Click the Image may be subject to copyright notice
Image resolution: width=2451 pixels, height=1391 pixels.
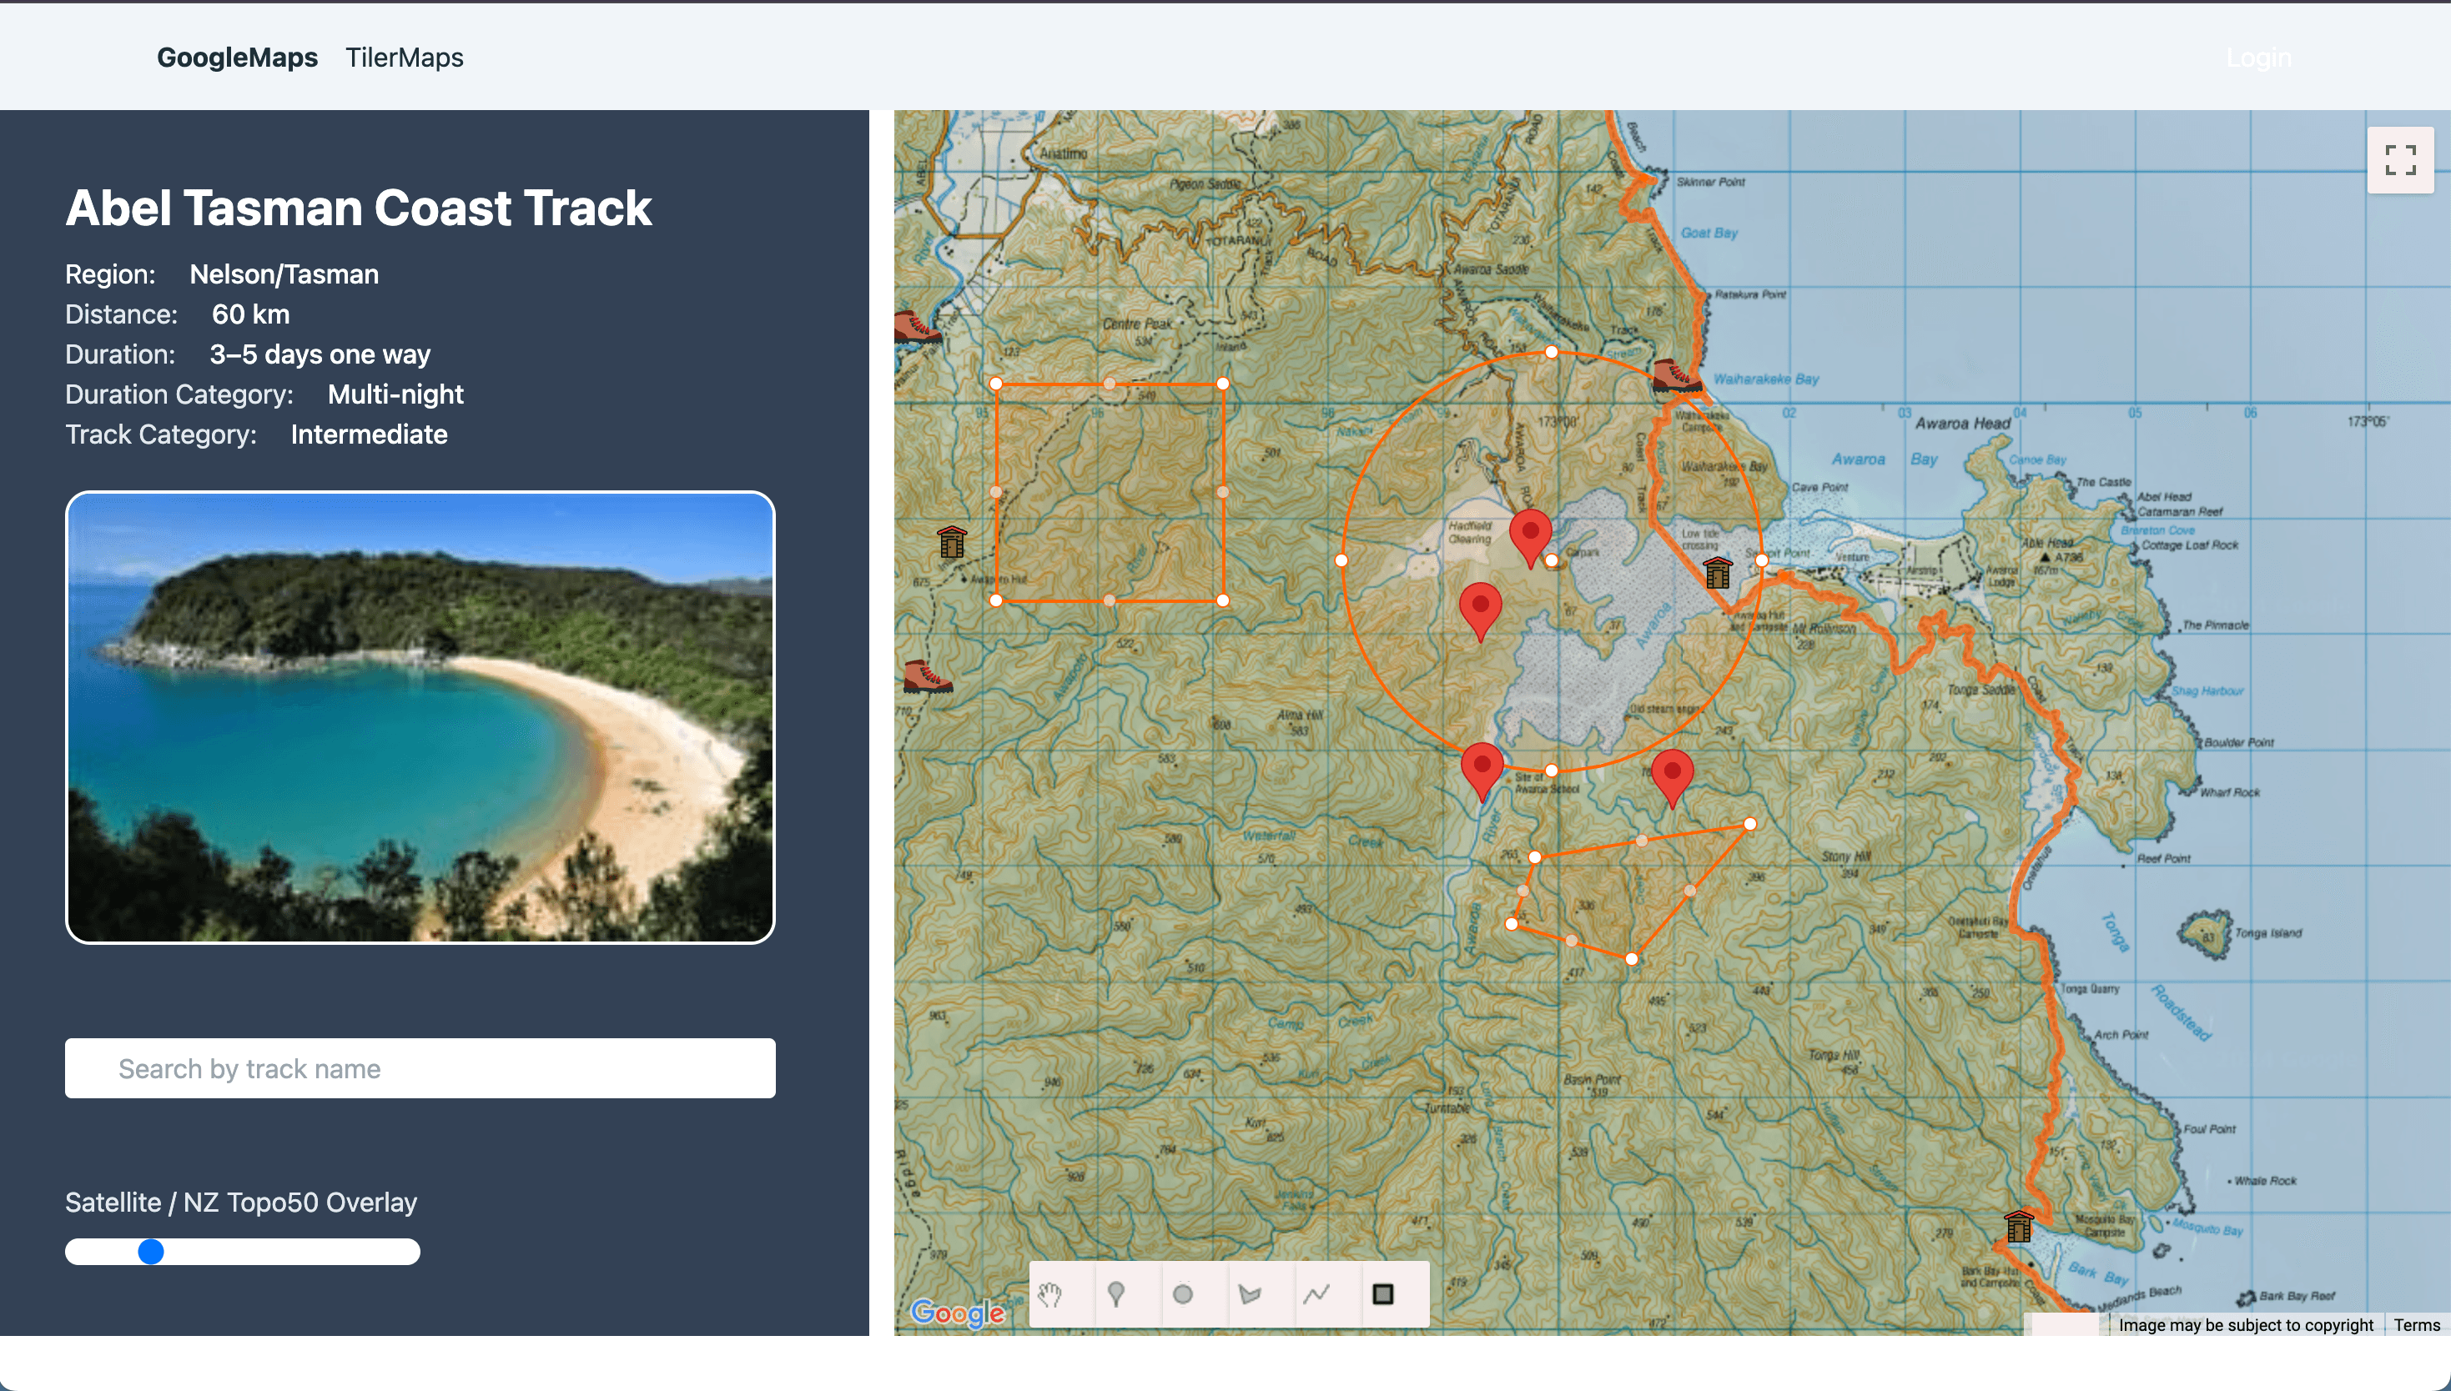coord(2246,1324)
